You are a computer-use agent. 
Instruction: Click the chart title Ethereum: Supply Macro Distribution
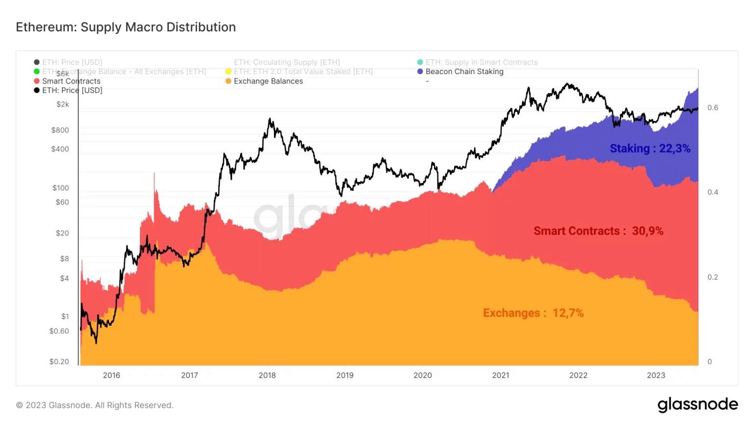[x=126, y=27]
